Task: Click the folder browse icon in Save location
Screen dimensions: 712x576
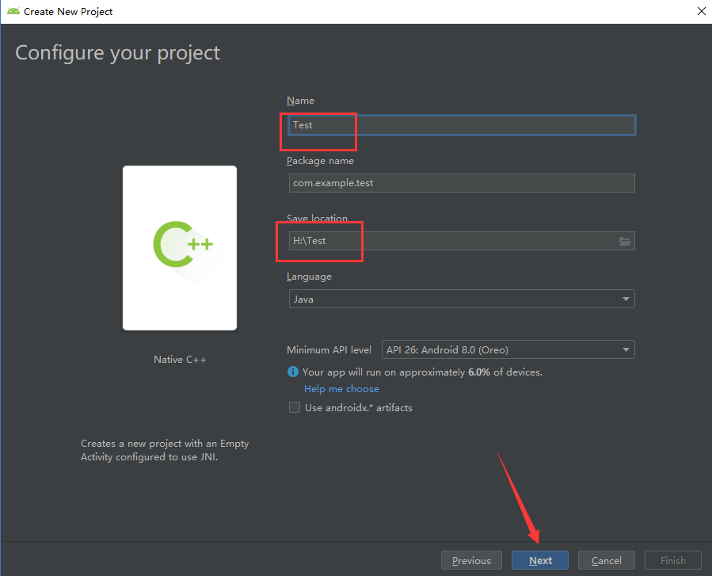Action: coord(625,241)
